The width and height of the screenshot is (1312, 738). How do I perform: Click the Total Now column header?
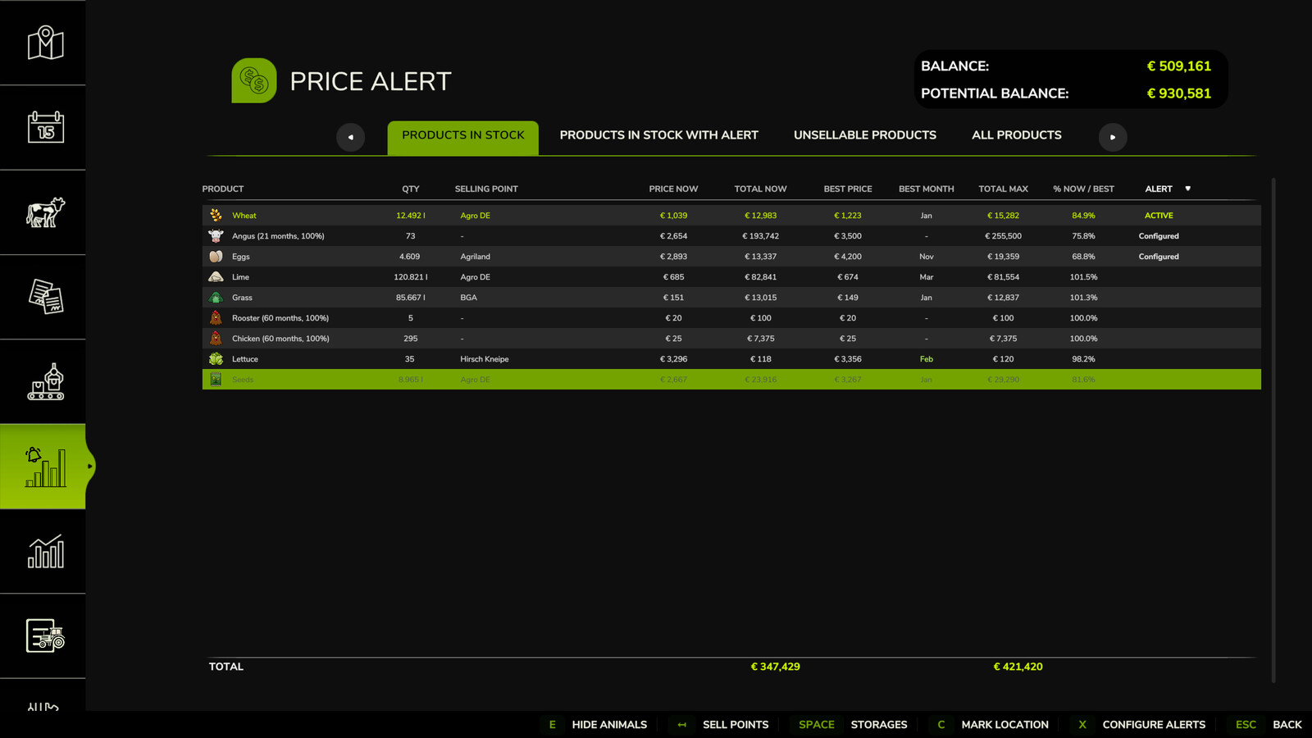coord(760,189)
